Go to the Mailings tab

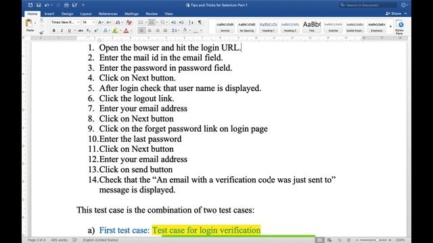click(131, 13)
